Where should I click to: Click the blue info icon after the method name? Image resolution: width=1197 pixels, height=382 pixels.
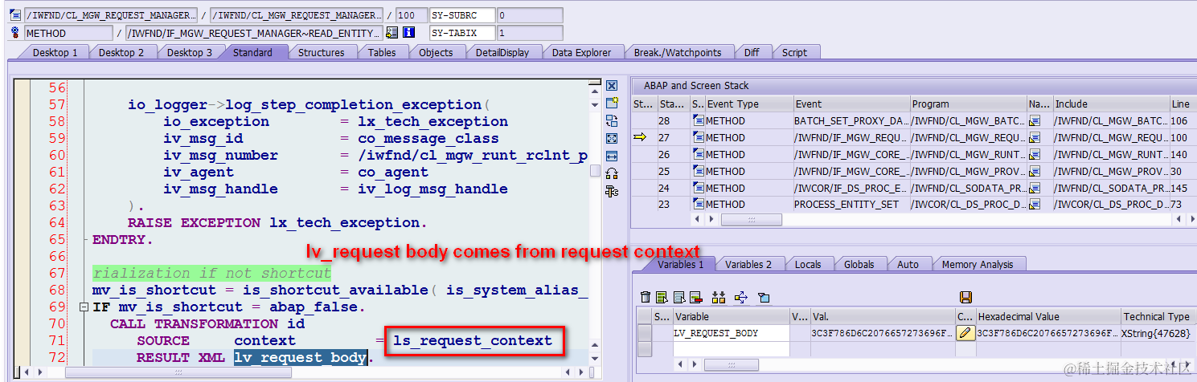click(408, 33)
